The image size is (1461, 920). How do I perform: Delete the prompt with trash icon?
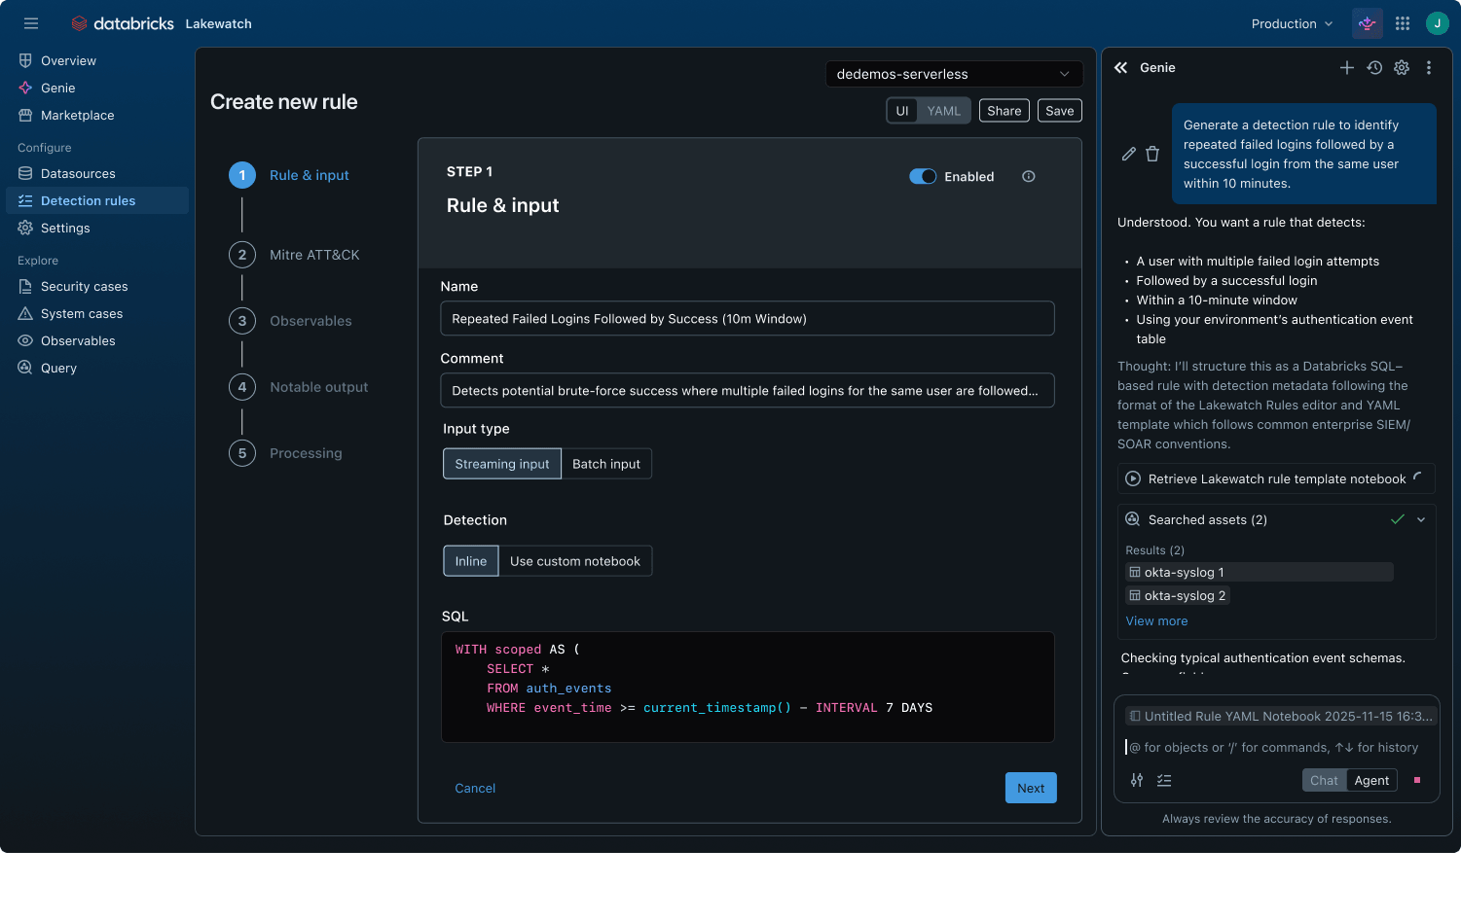pyautogui.click(x=1152, y=154)
